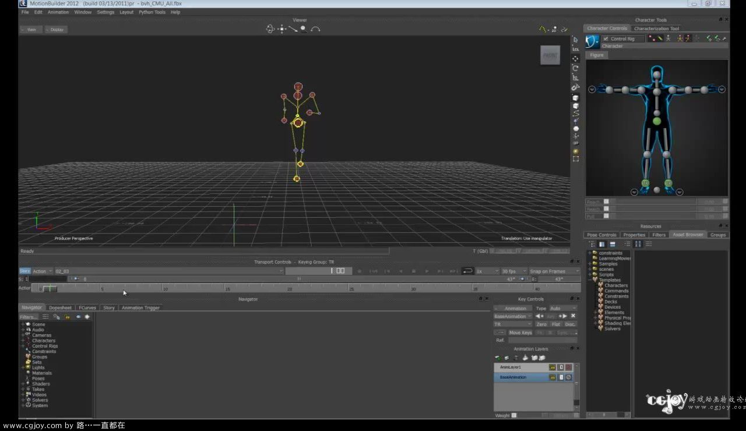Screen dimensions: 746x431
Task: Click the Action timeline at frame 20
Action: tap(290, 288)
